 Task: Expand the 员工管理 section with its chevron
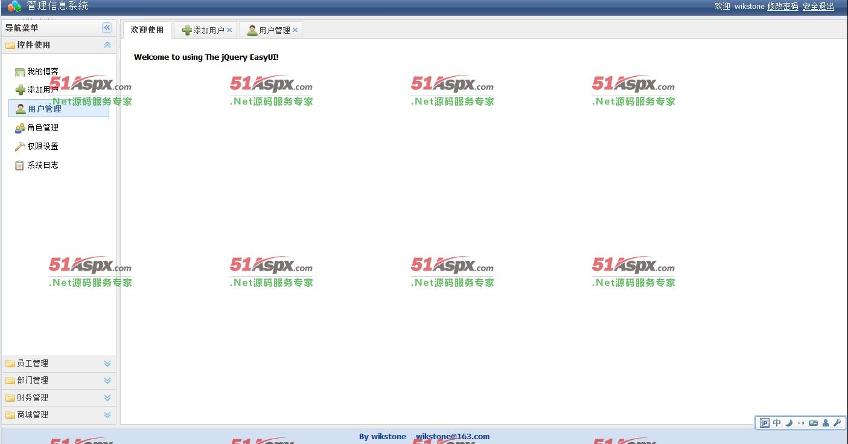(x=107, y=364)
